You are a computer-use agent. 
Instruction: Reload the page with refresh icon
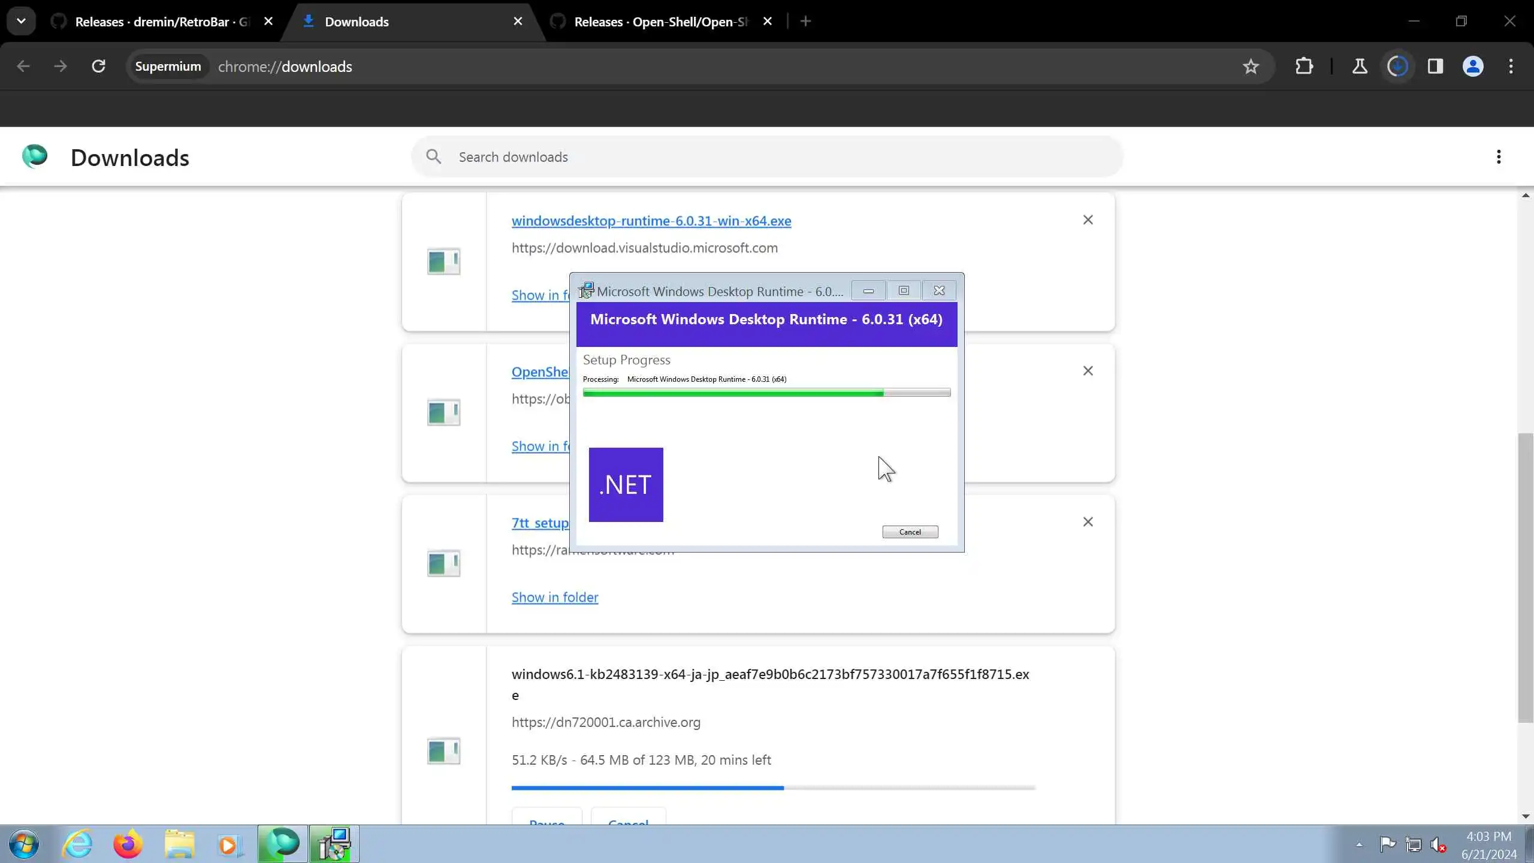[99, 67]
